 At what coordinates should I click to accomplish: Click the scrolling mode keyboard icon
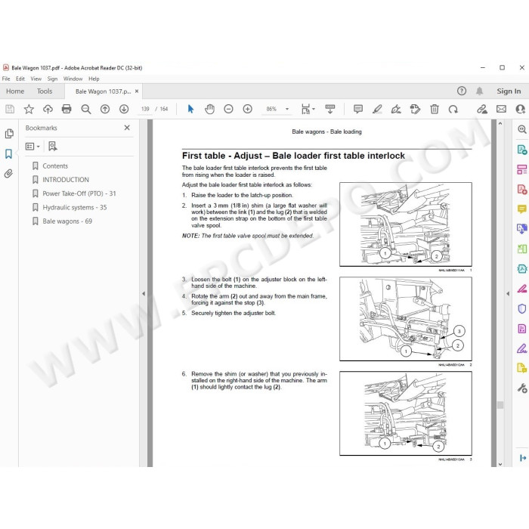point(330,109)
